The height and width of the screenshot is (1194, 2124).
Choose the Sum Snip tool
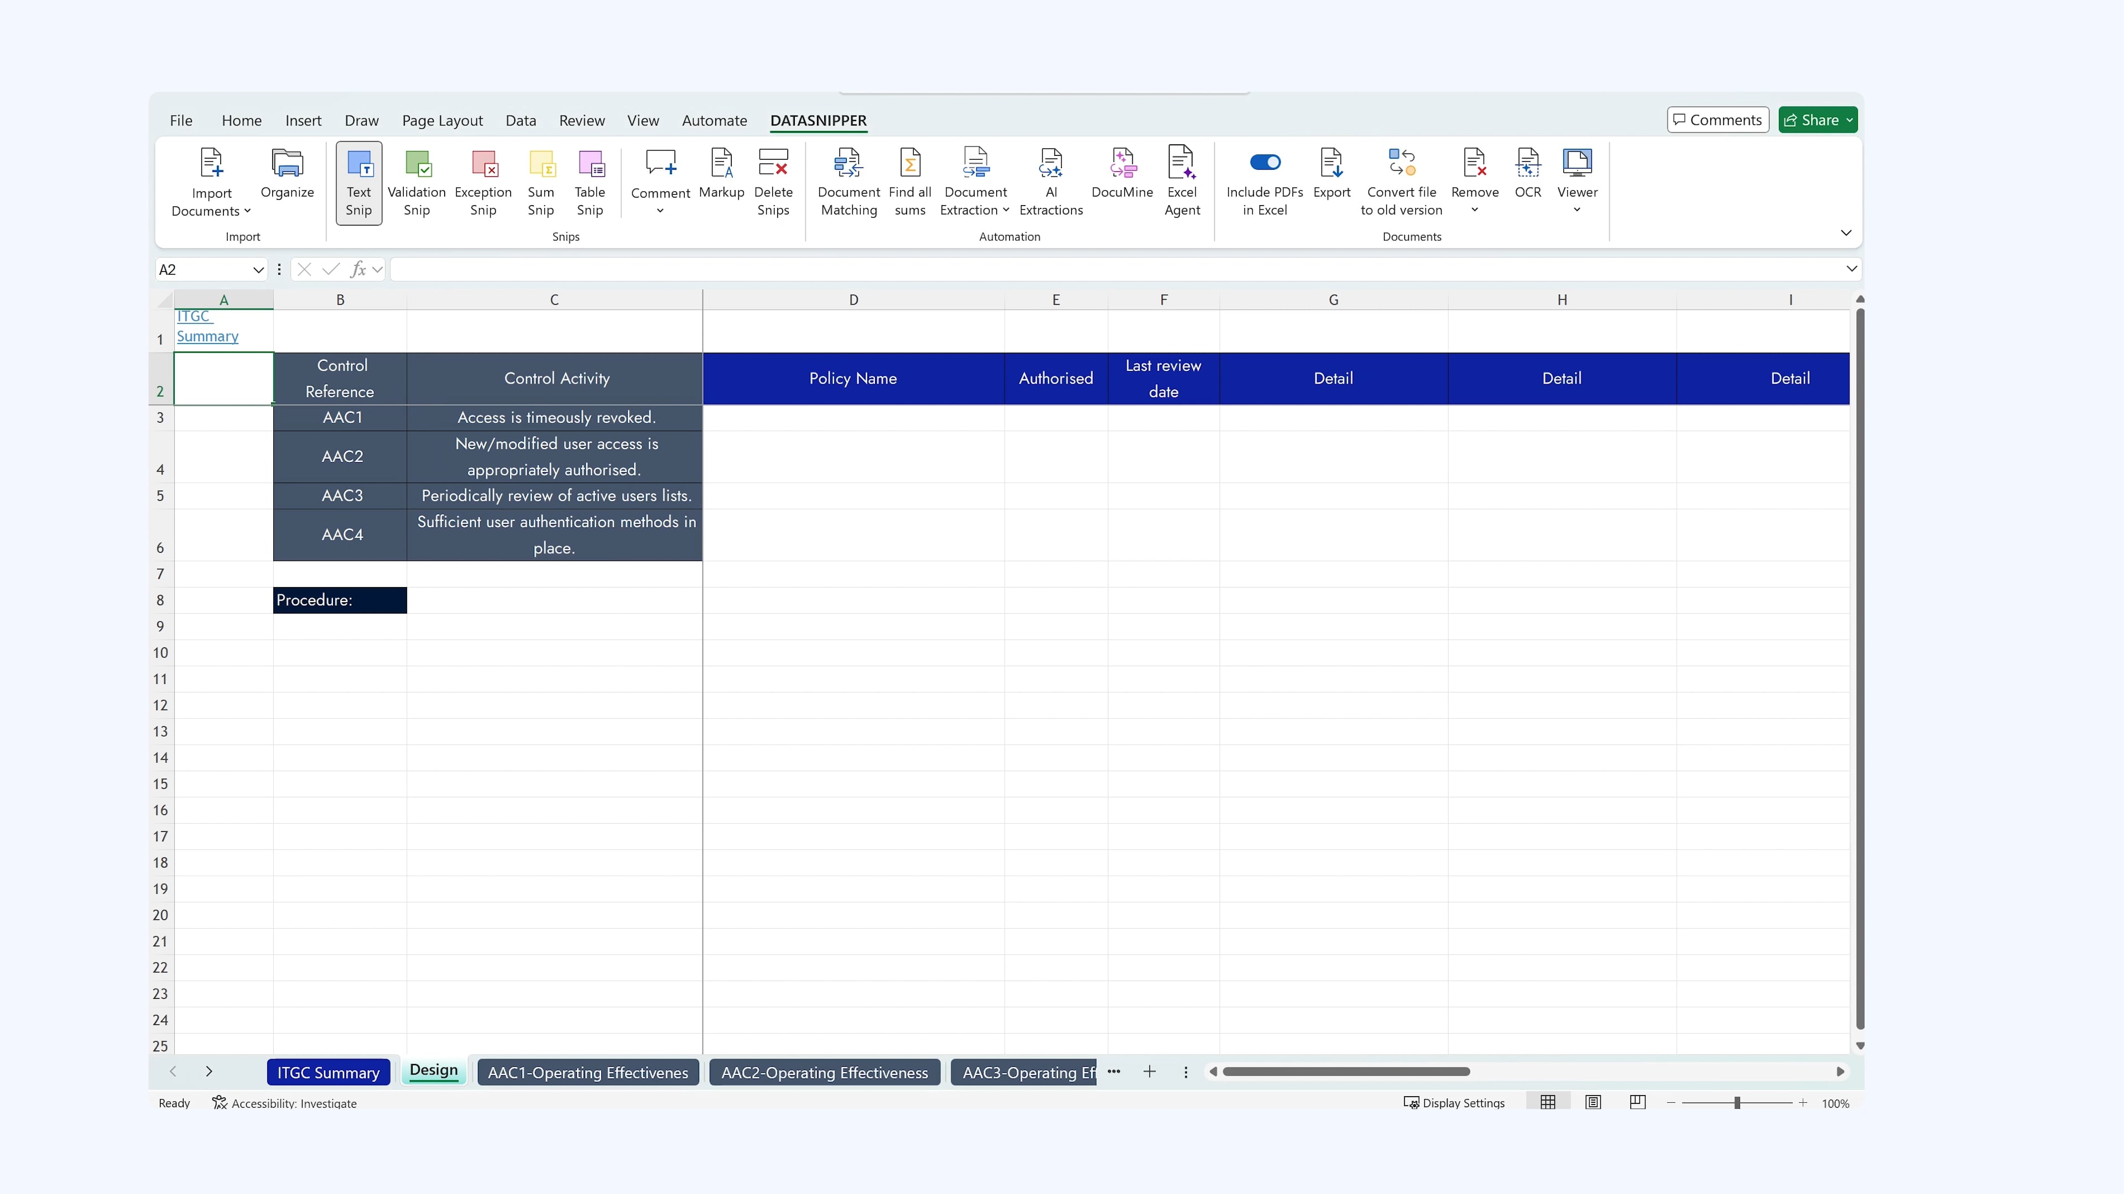pos(541,182)
